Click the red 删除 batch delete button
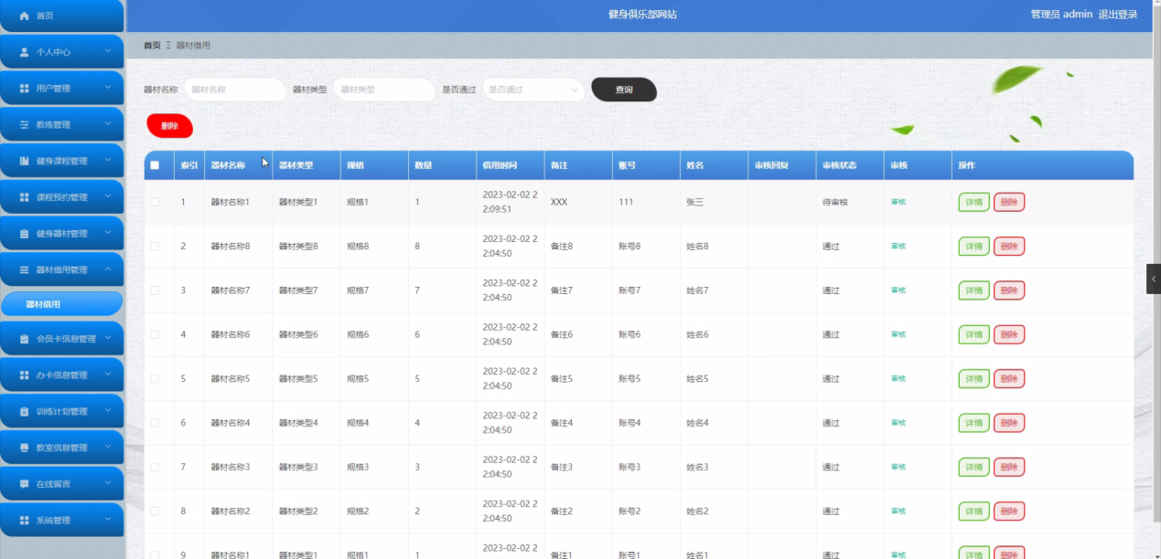The width and height of the screenshot is (1161, 559). pos(169,126)
